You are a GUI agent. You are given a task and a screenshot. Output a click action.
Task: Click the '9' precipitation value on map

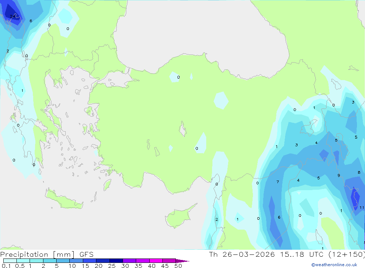click(x=339, y=175)
